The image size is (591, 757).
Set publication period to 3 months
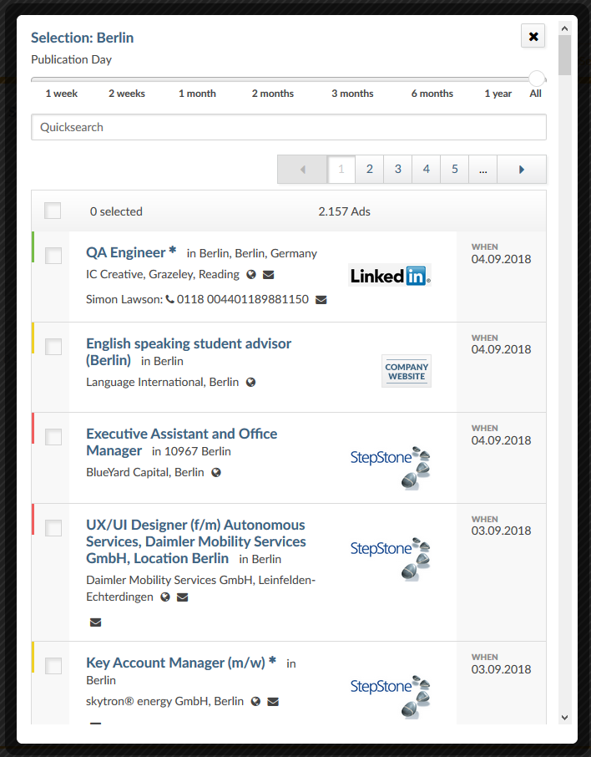click(352, 94)
